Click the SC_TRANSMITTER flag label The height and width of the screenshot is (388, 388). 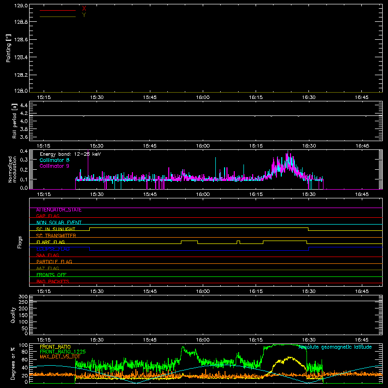(x=56, y=236)
